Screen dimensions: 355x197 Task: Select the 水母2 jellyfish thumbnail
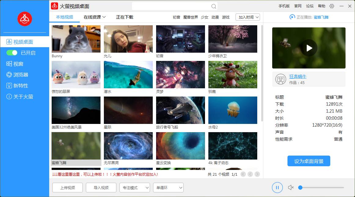coord(233,110)
